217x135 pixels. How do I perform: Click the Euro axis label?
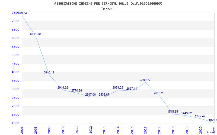(x=13, y=68)
